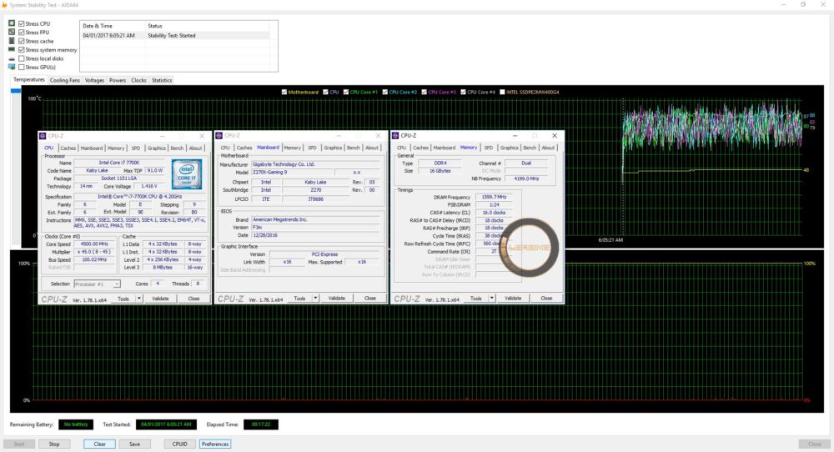The image size is (834, 452).
Task: Click the Save button
Action: click(x=134, y=444)
